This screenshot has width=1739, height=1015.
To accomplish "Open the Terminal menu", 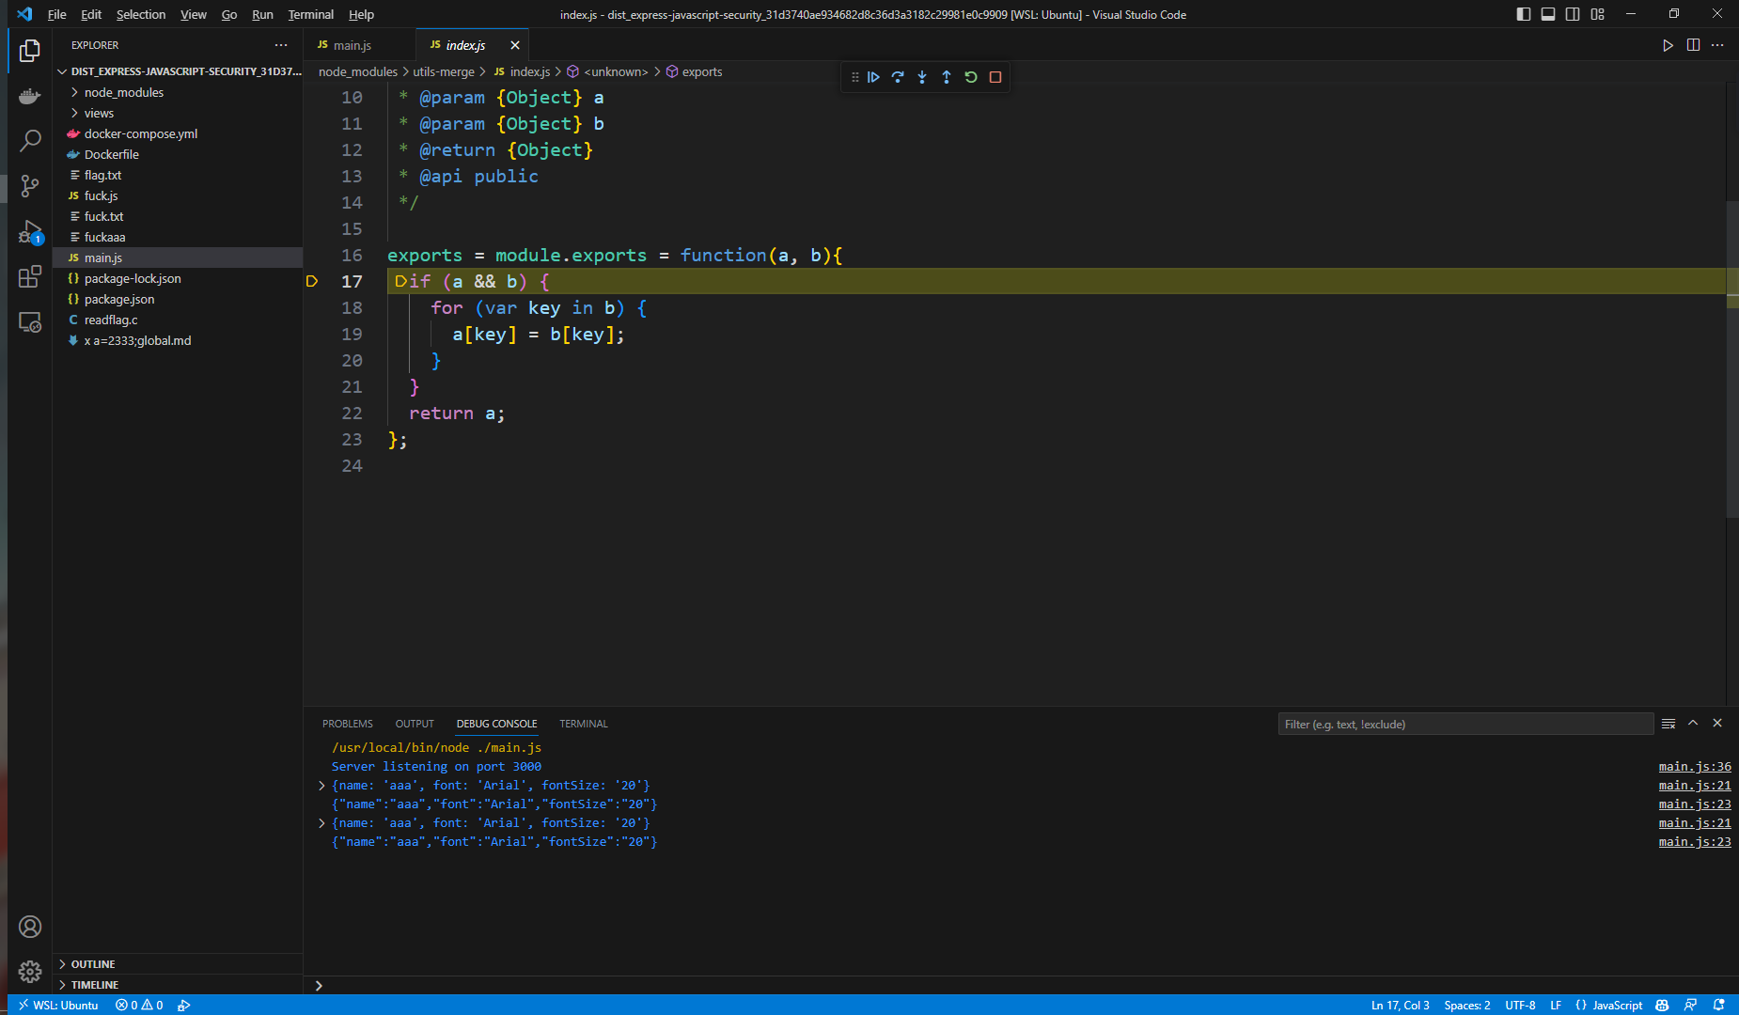I will pos(310,14).
